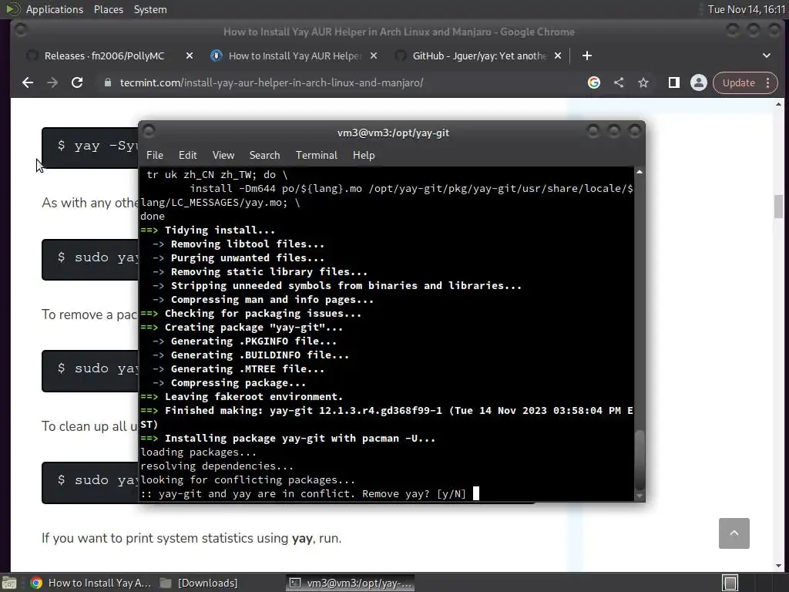
Task: Open terminal Help menu
Action: pos(364,155)
